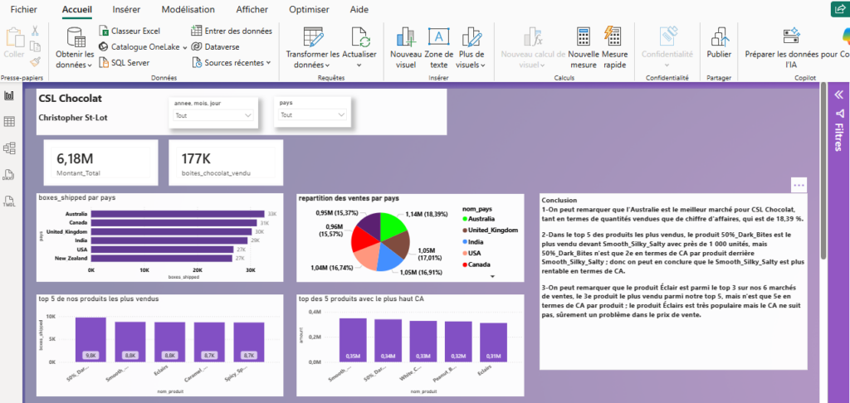
Task: Click the Canada bar in boxes_shipped chart
Action: click(x=173, y=222)
